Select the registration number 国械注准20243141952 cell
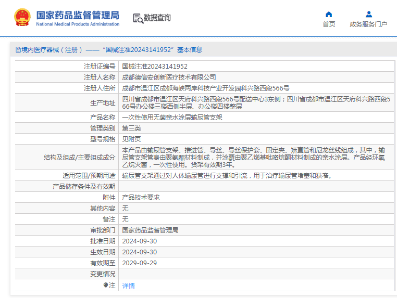Image resolution: width=397 pixels, height=298 pixels. 155,67
